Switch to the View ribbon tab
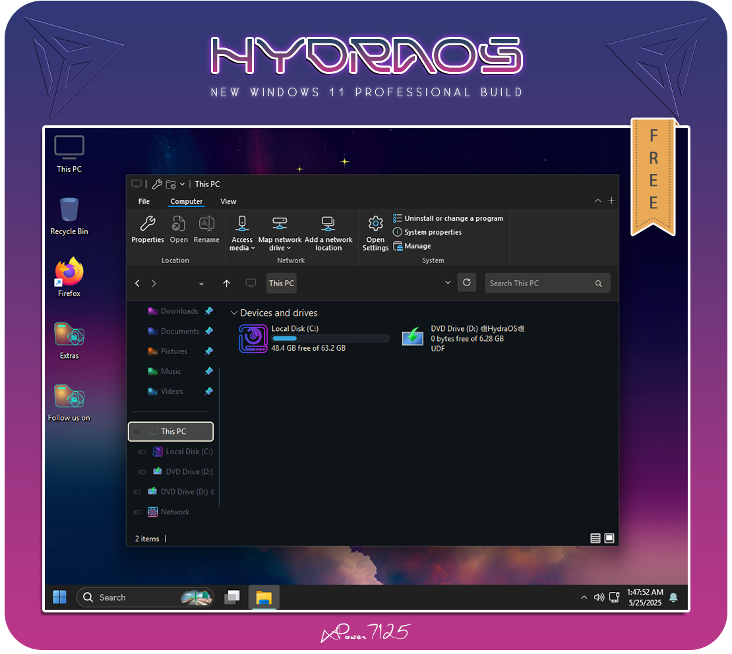 pos(228,201)
